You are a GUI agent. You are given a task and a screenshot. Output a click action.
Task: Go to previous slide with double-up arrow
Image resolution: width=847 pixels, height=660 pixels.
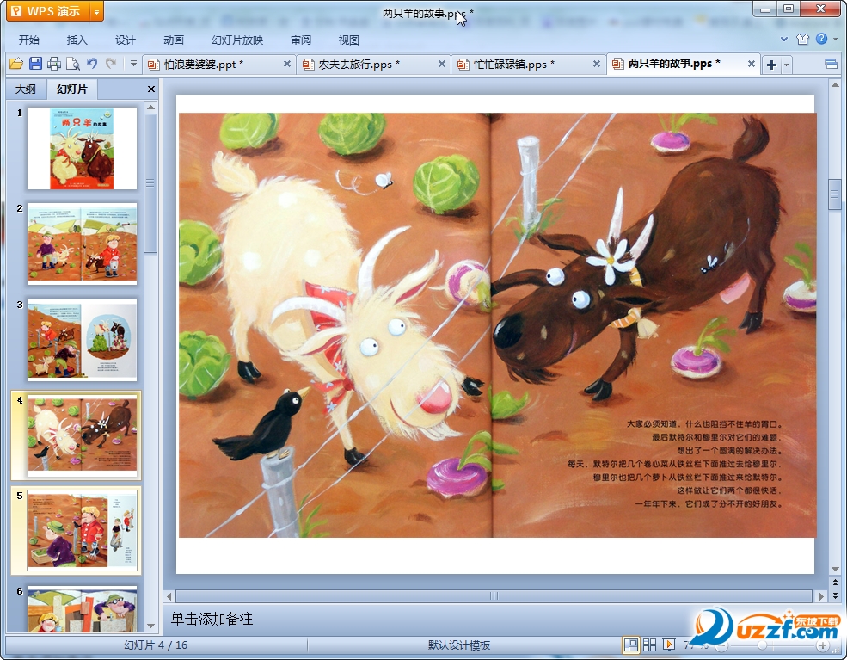pyautogui.click(x=835, y=583)
